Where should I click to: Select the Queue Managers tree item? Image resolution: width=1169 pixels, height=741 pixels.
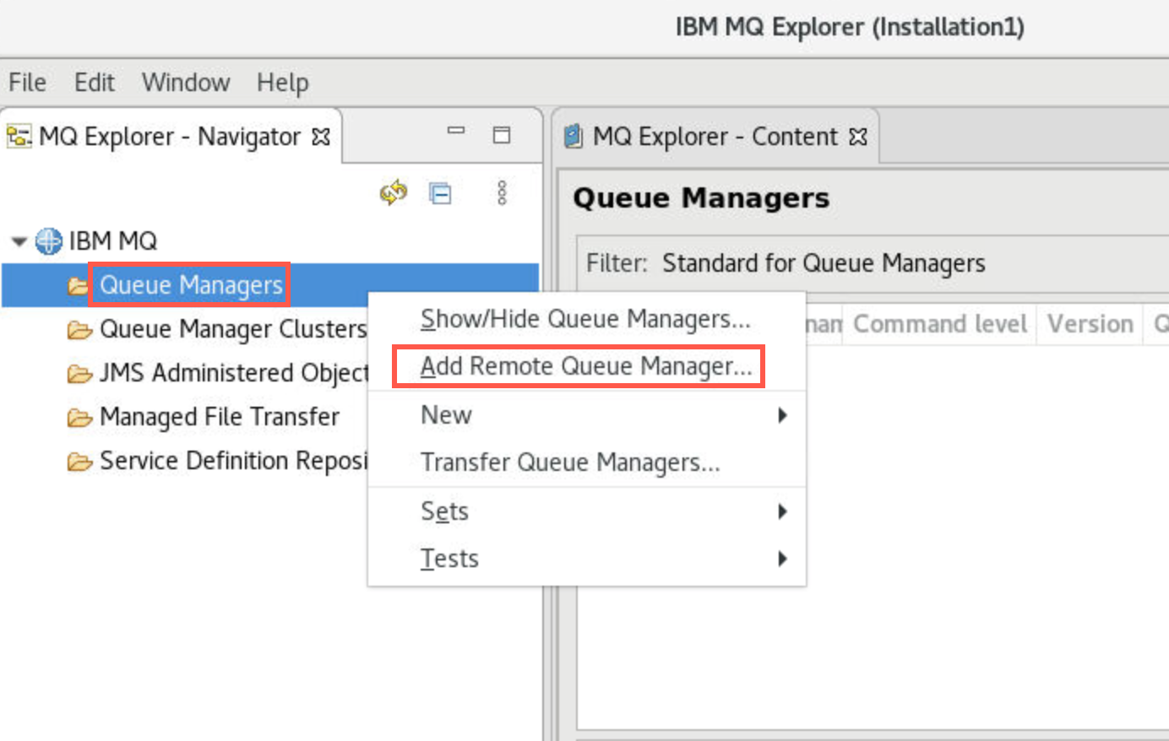coord(191,285)
